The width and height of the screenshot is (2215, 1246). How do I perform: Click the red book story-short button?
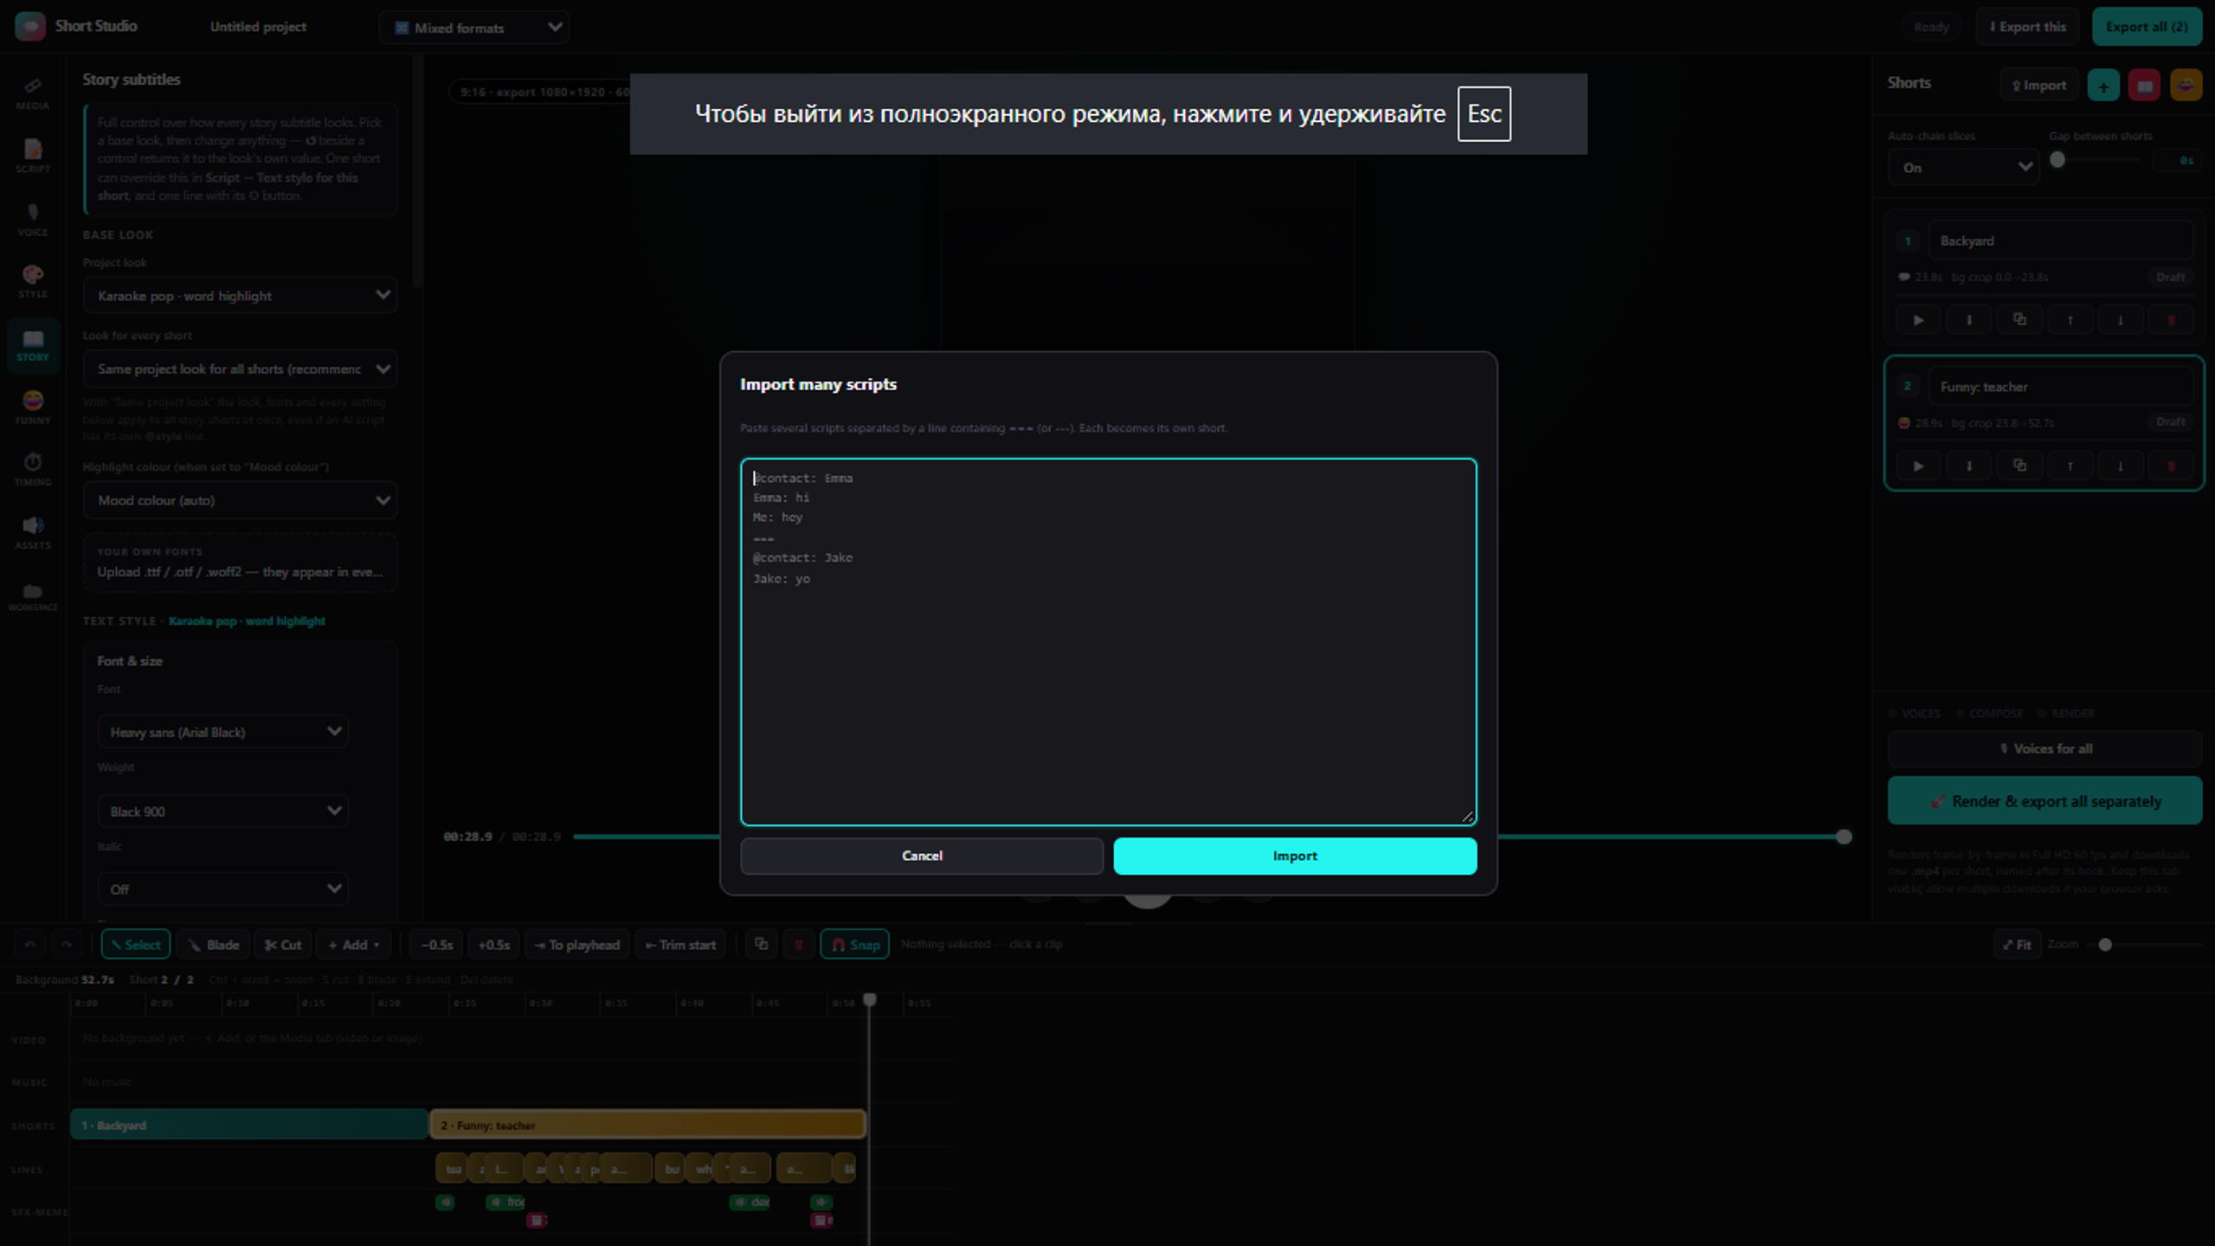(x=2144, y=85)
